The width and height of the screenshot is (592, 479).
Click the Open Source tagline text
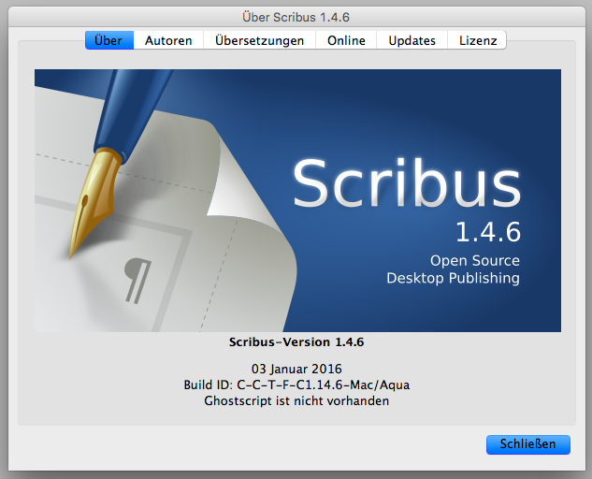click(x=474, y=260)
